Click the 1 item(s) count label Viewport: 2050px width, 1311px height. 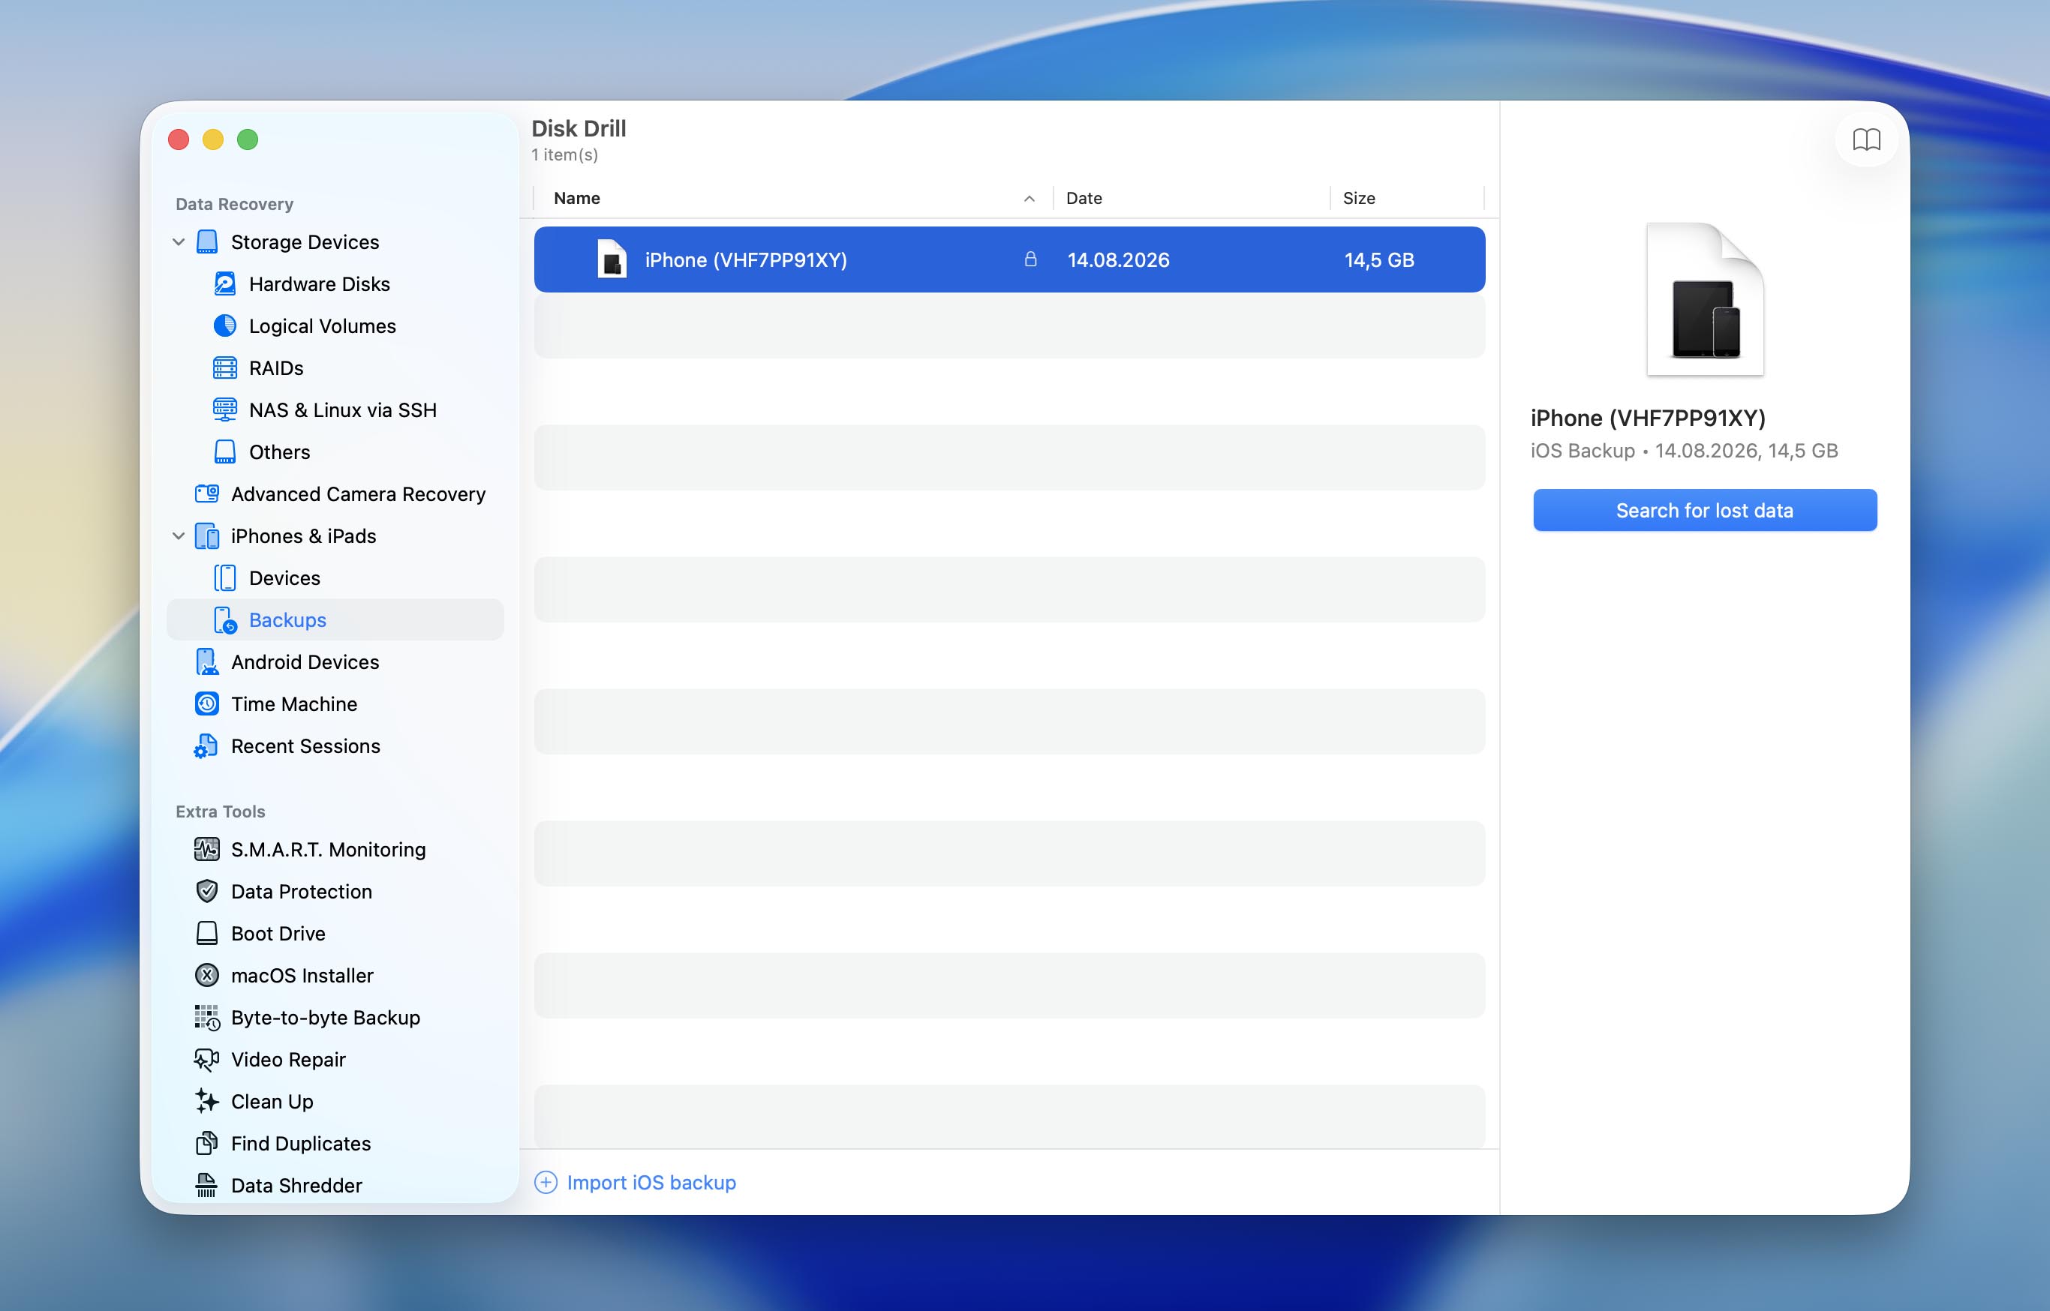coord(564,154)
